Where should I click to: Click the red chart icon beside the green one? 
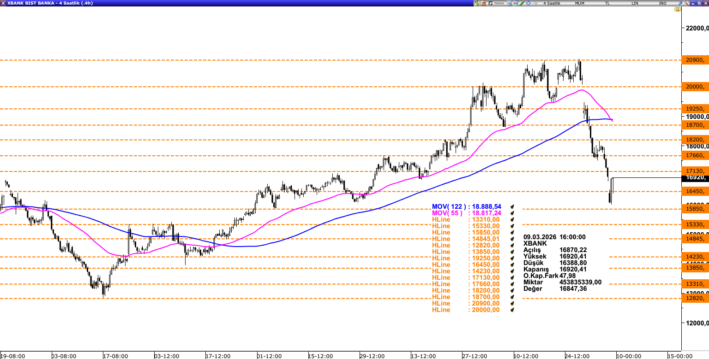(x=483, y=3)
